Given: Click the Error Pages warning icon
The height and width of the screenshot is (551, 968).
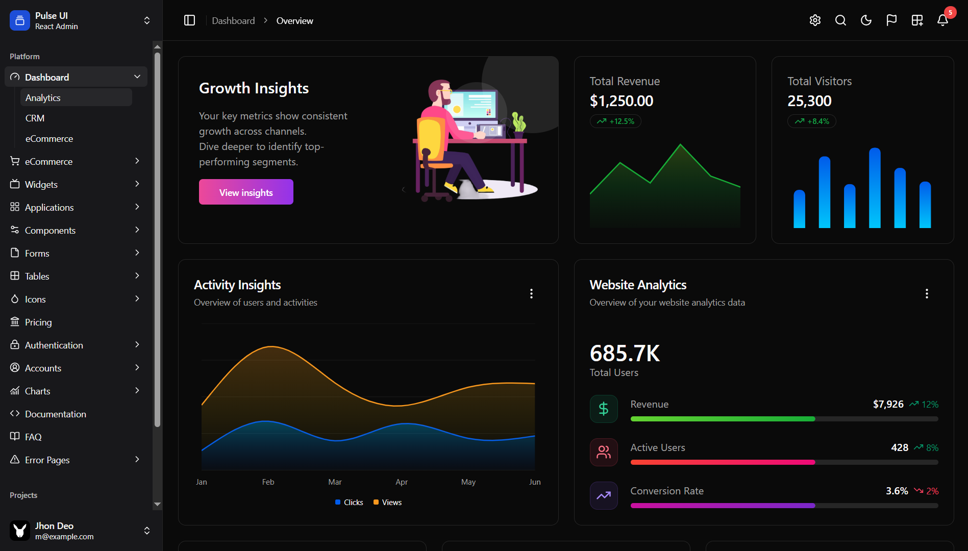Looking at the screenshot, I should click(x=15, y=459).
